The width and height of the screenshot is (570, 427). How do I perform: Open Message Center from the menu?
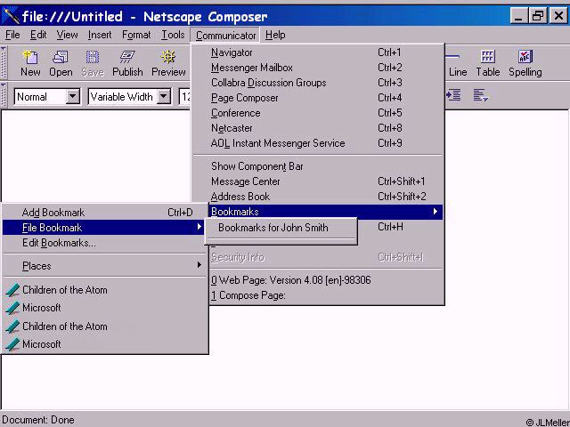[318, 181]
